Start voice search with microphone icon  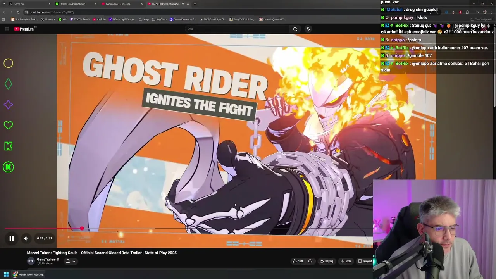tap(308, 29)
